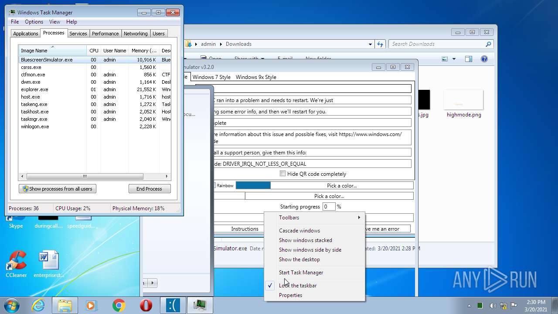Choose Cascade windows from context menu
This screenshot has width=558, height=314.
(314, 231)
